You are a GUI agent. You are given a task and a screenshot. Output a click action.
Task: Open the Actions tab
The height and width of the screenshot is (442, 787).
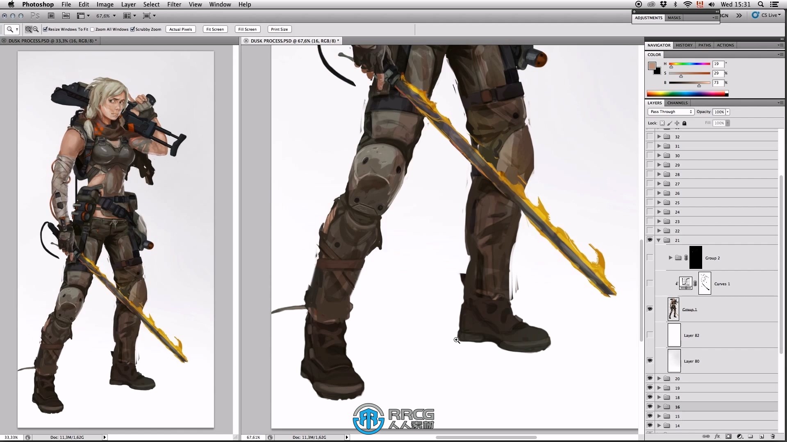[x=726, y=45]
